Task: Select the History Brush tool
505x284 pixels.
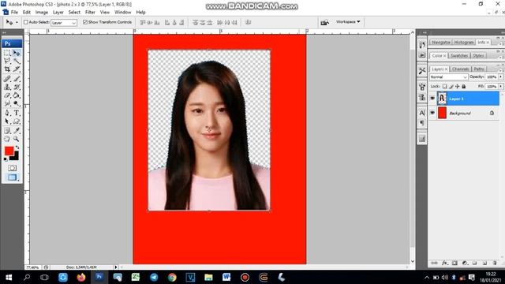Action: 17,87
